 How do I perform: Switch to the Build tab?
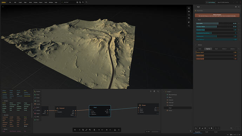click(207, 132)
